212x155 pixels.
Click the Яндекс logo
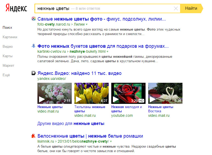[x=16, y=8]
